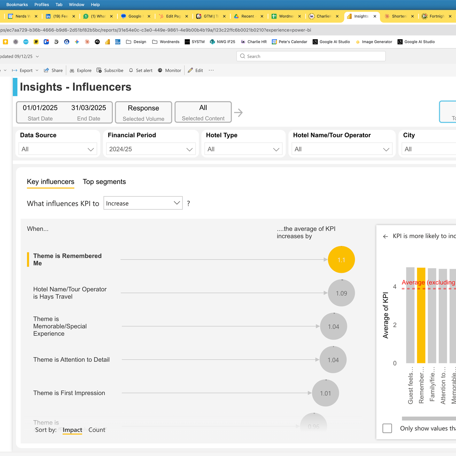Image resolution: width=456 pixels, height=456 pixels.
Task: Open the Monitor tool
Action: [160, 70]
